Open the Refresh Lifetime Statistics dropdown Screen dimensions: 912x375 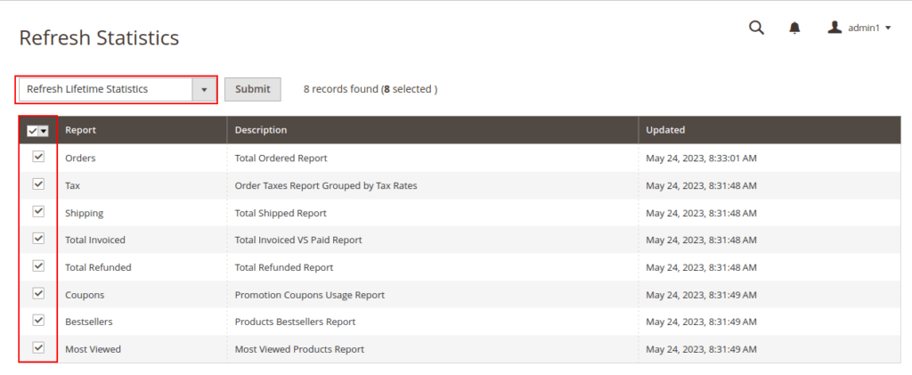coord(117,89)
